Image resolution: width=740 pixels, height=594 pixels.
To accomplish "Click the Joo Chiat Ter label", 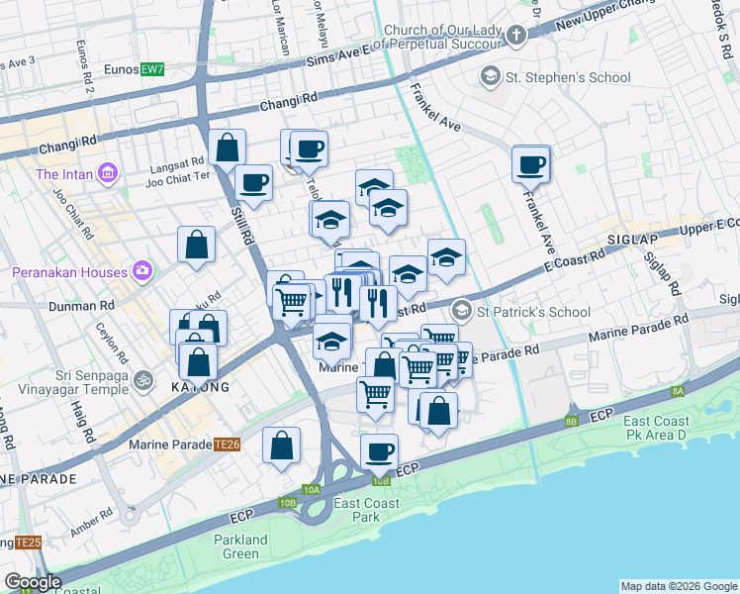I will coord(178,179).
